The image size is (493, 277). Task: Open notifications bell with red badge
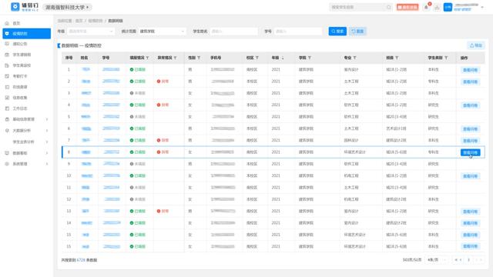(427, 7)
